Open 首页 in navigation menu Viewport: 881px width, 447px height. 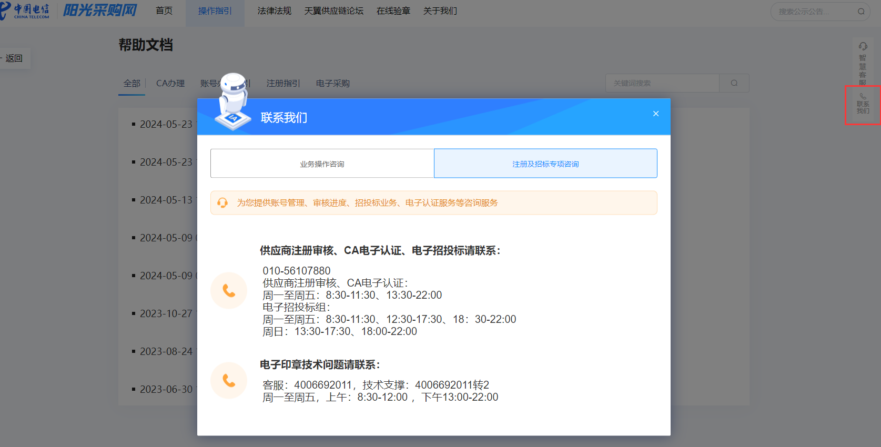tap(164, 11)
